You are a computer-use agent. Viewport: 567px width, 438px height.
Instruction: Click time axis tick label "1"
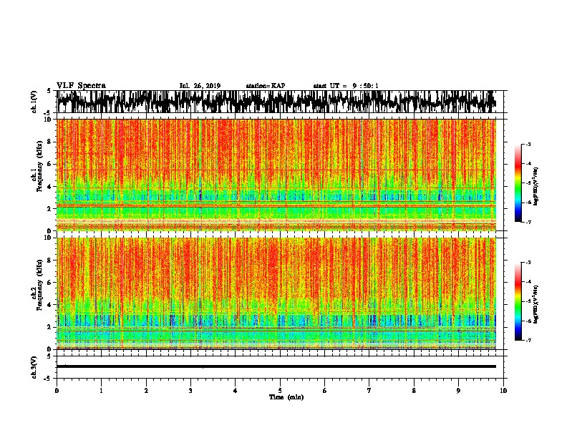coord(101,391)
